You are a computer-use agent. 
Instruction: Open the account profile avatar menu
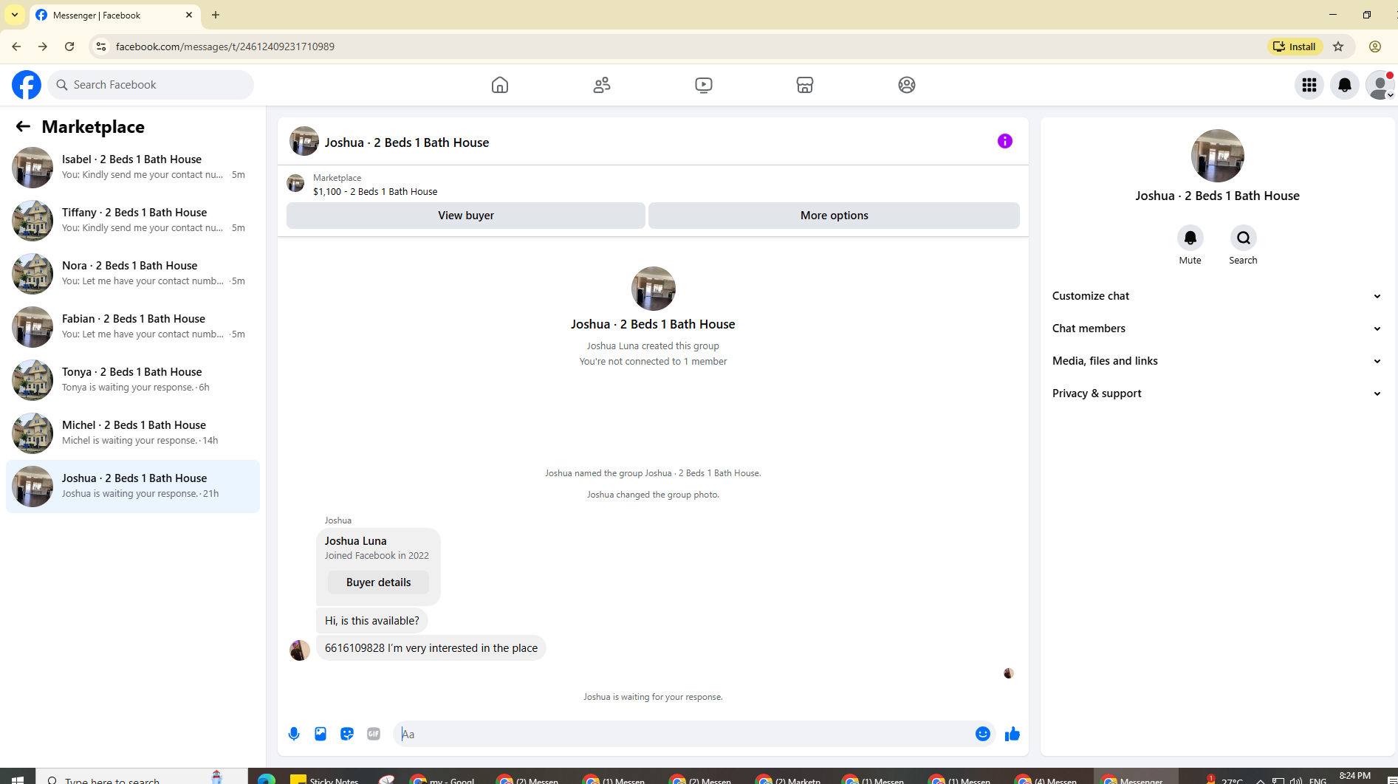pos(1380,85)
